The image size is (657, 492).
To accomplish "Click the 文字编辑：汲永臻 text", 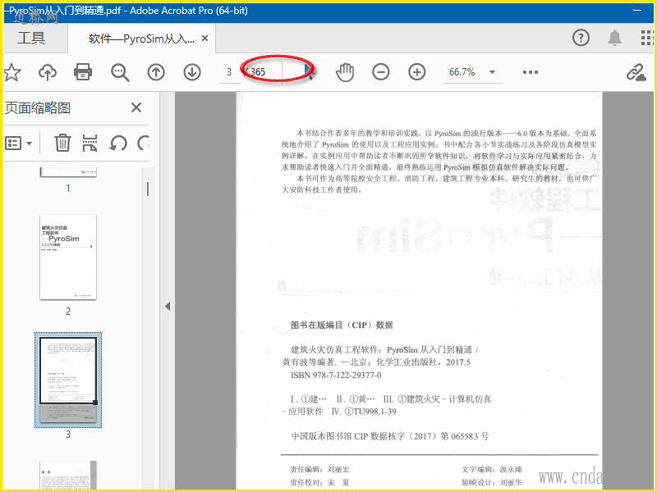I will [491, 469].
